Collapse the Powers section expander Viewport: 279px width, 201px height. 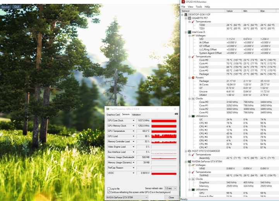pos(190,78)
